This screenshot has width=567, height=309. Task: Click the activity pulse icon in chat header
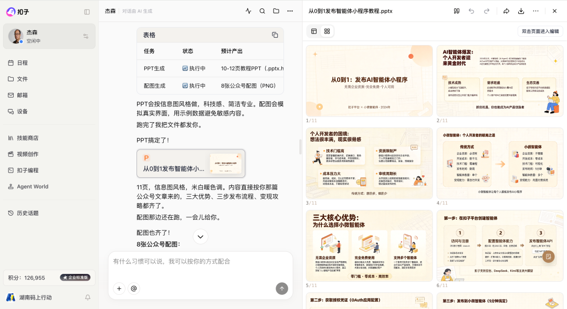(248, 11)
